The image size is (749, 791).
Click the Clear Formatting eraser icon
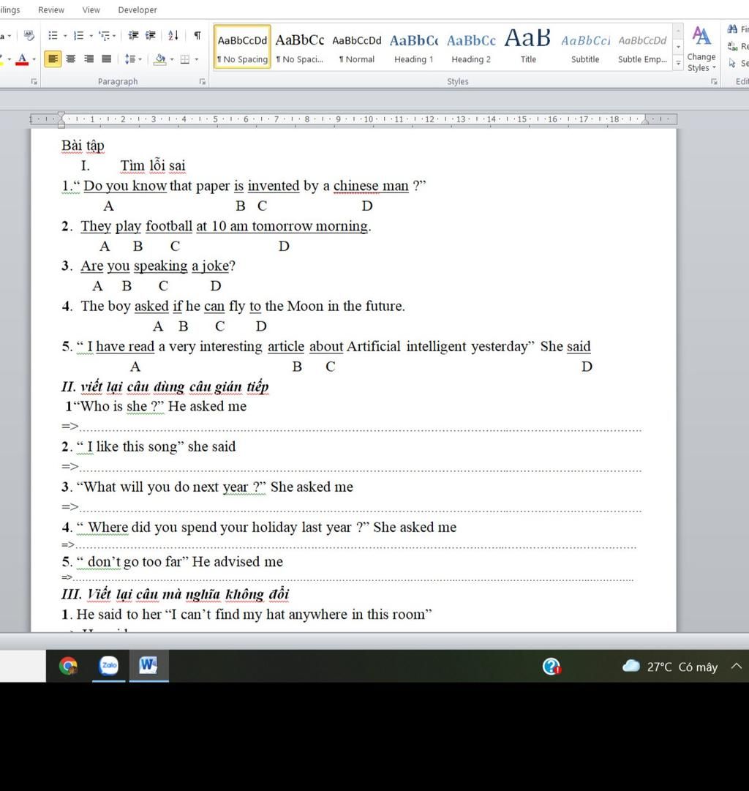tap(29, 35)
